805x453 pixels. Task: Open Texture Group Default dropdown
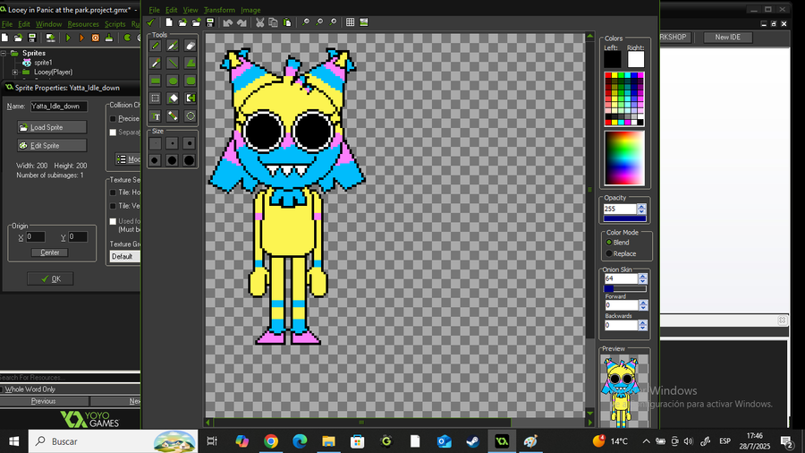[124, 256]
